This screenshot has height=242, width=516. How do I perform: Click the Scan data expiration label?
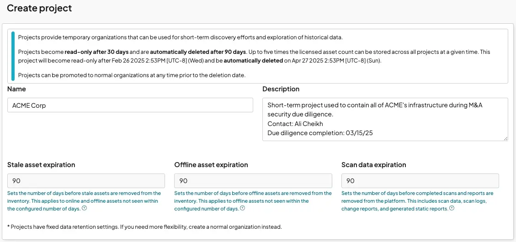click(373, 165)
